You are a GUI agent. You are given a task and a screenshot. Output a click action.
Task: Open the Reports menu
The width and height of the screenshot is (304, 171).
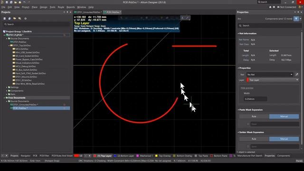point(71,7)
